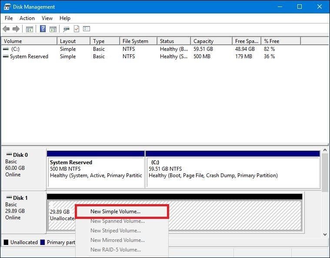This screenshot has height=258, width=330.
Task: Close the Disk Management window
Action: [320, 7]
